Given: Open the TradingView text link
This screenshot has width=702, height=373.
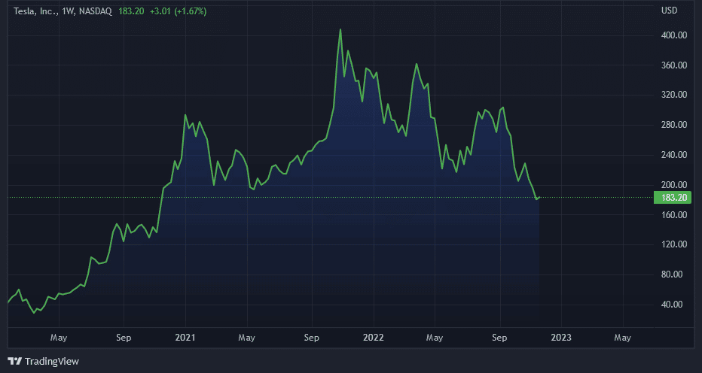Looking at the screenshot, I should [x=51, y=362].
